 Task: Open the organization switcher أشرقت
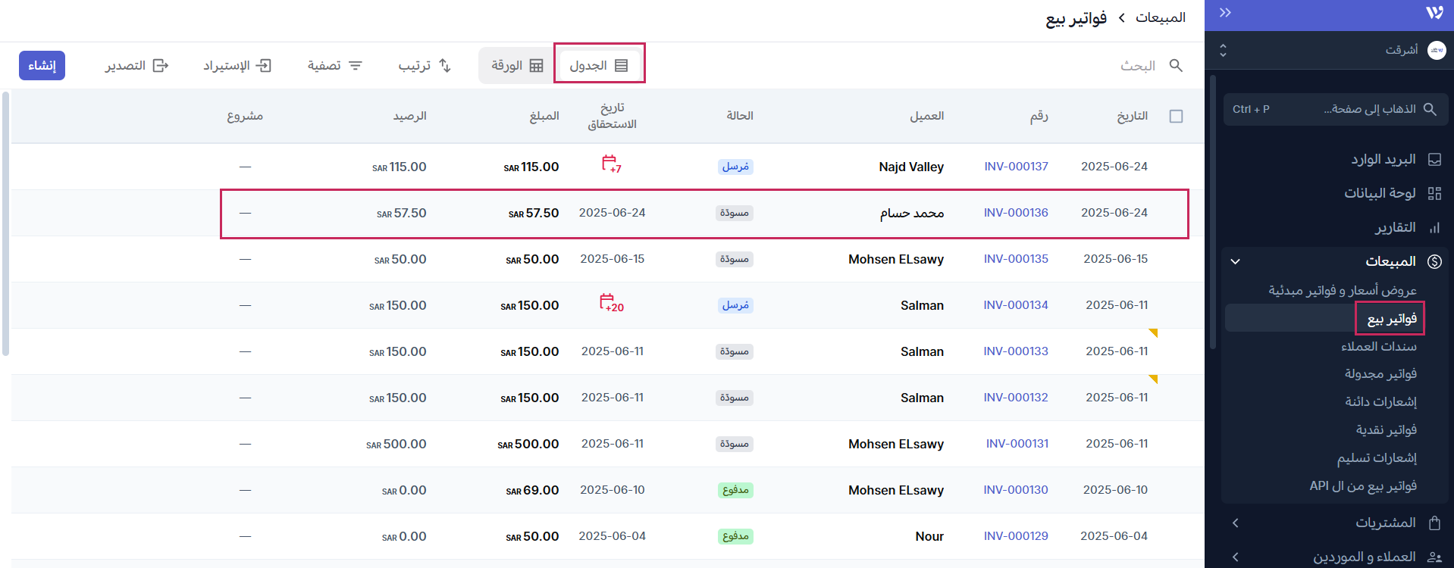pyautogui.click(x=1334, y=50)
